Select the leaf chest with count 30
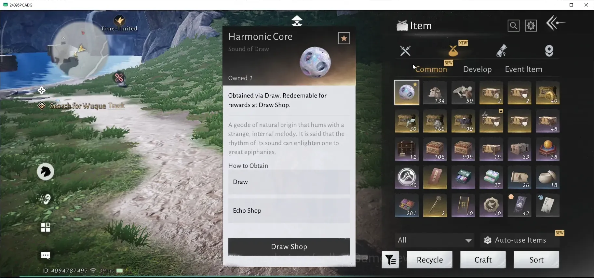594x278 pixels. click(x=407, y=121)
